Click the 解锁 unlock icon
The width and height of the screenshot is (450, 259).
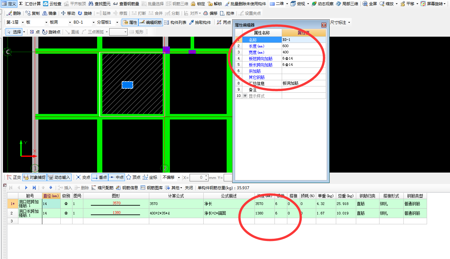[x=214, y=4]
